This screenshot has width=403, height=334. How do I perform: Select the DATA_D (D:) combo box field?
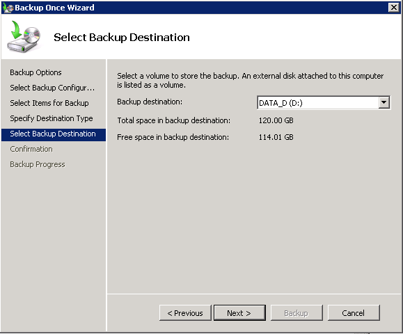324,103
